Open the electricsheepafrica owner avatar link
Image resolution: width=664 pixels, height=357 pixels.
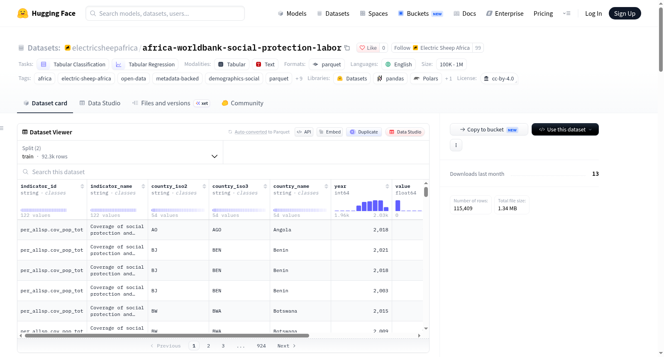[x=68, y=48]
